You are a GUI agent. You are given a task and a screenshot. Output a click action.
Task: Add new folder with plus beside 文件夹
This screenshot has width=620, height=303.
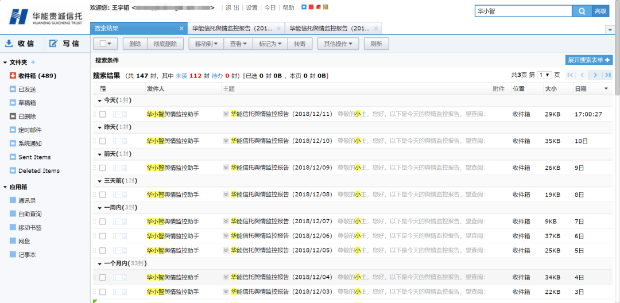[x=33, y=62]
